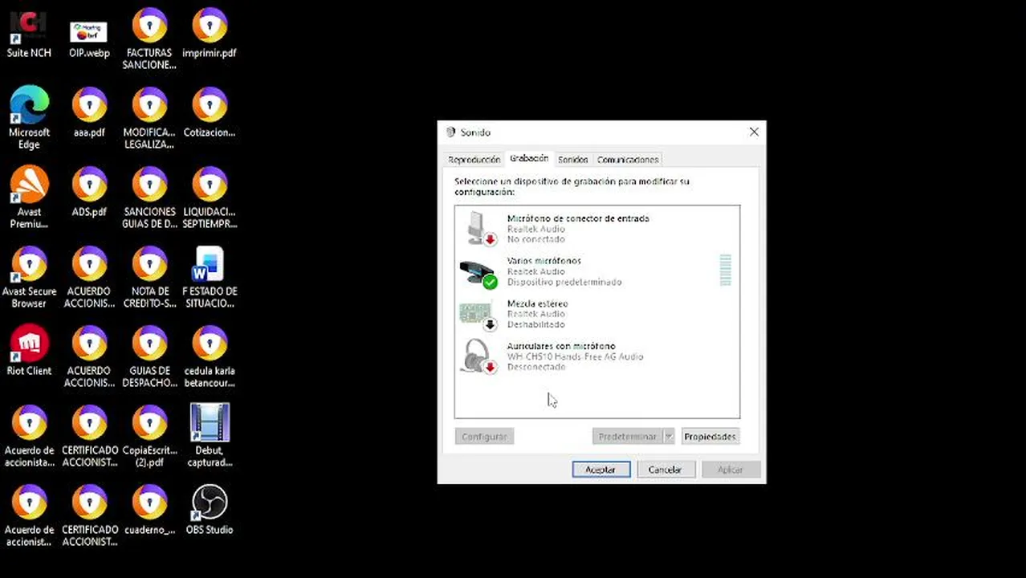Select ADS.pdf on the desktop
The height and width of the screenshot is (578, 1026).
[x=89, y=193]
